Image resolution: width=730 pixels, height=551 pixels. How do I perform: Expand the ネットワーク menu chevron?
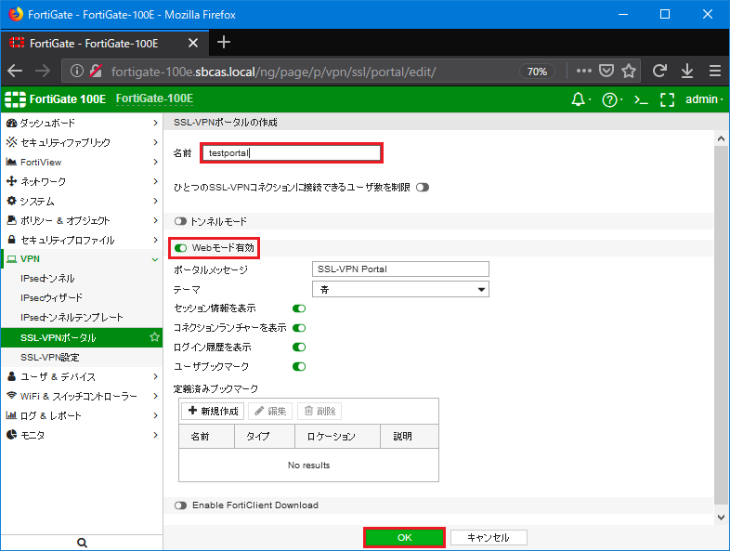(x=155, y=181)
